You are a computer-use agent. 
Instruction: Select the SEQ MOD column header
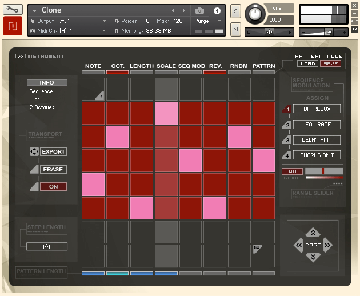tap(191, 66)
